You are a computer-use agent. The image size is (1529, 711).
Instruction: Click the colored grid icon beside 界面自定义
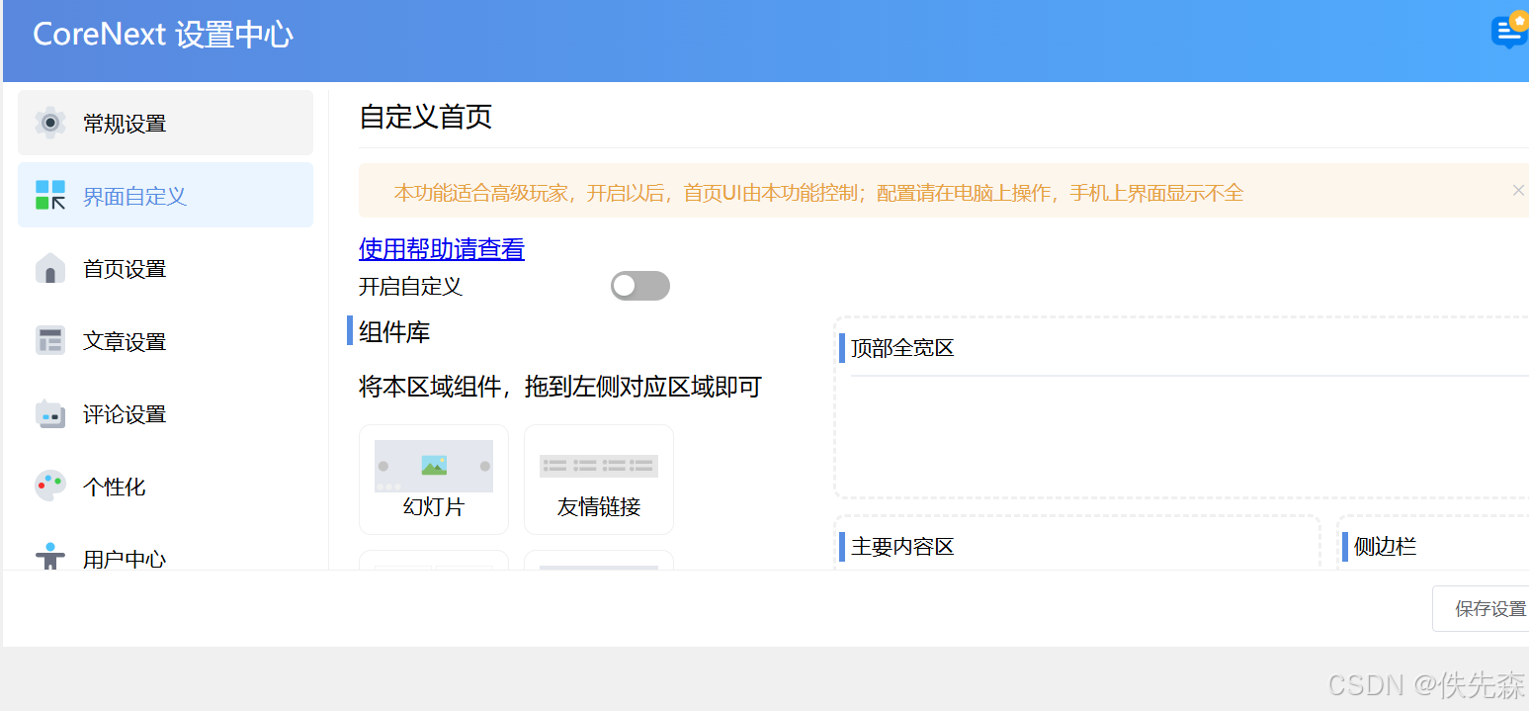tap(50, 195)
